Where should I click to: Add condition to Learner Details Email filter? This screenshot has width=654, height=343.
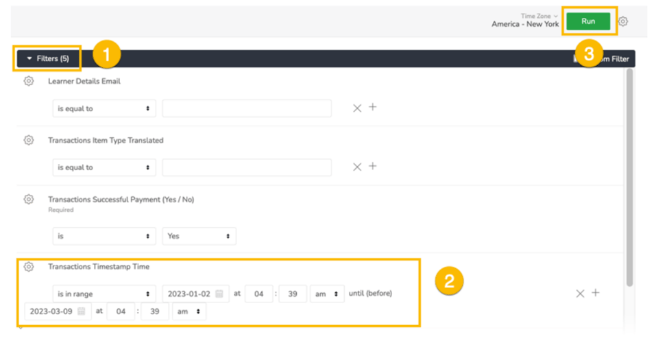[x=373, y=108]
